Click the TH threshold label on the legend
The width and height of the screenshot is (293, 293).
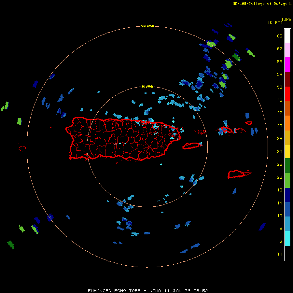[x=280, y=254]
